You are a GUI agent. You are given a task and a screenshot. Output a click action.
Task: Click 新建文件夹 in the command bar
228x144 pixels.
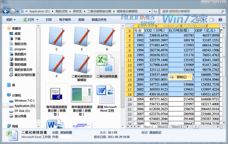click(99, 20)
